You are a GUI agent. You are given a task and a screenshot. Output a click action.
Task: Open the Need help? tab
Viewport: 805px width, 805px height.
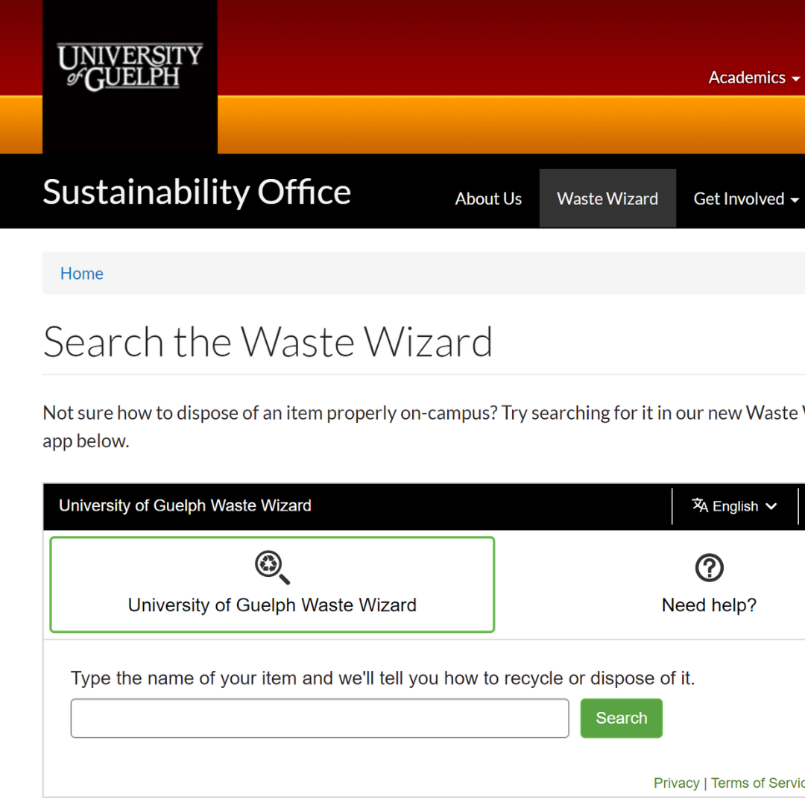click(x=709, y=585)
